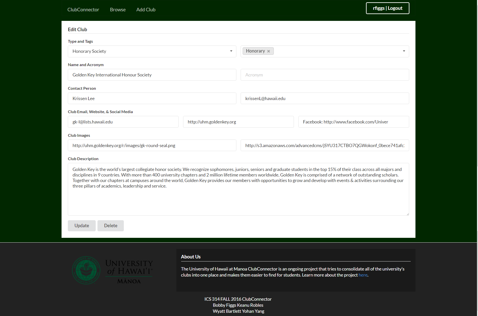Open the Add Club page

[x=146, y=10]
